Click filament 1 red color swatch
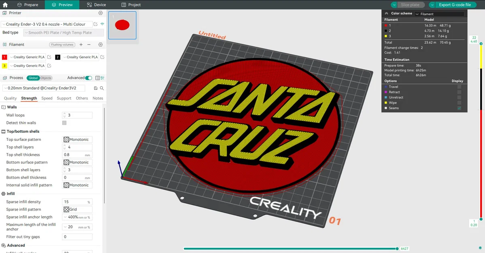The height and width of the screenshot is (253, 485). click(x=4, y=57)
